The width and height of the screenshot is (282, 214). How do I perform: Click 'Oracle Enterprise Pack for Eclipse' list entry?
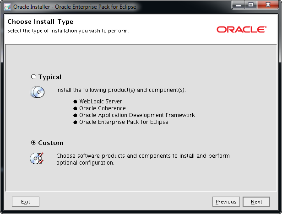coord(124,122)
